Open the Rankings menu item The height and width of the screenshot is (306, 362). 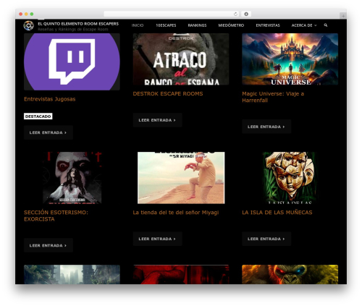tap(197, 25)
